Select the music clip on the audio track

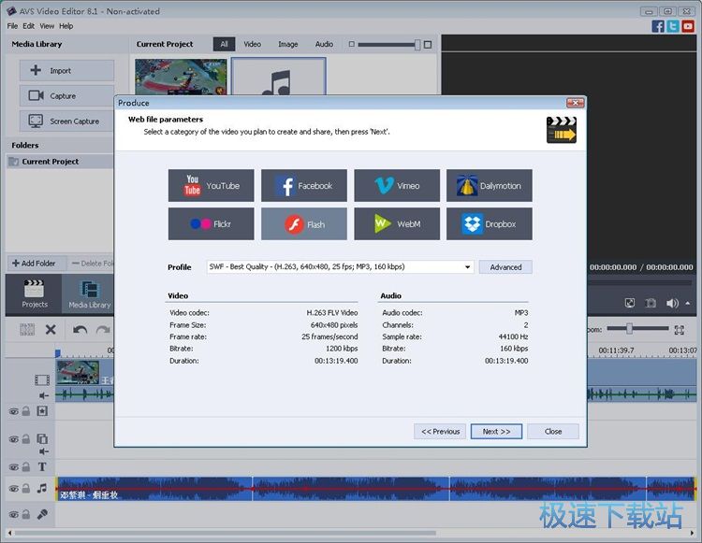pyautogui.click(x=375, y=489)
